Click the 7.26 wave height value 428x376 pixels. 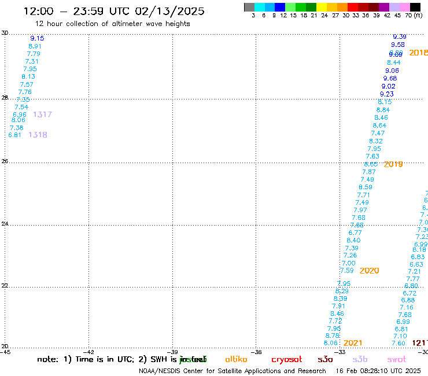coord(350,255)
